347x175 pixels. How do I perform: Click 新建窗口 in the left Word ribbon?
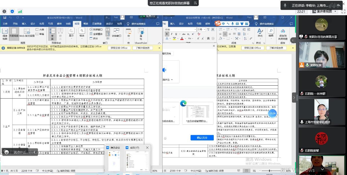(96, 29)
